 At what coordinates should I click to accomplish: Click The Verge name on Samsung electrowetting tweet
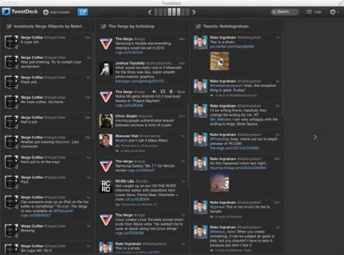tap(124, 39)
